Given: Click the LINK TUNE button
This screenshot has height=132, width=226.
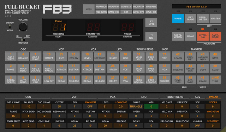Looking at the screenshot, I should point(215,80).
